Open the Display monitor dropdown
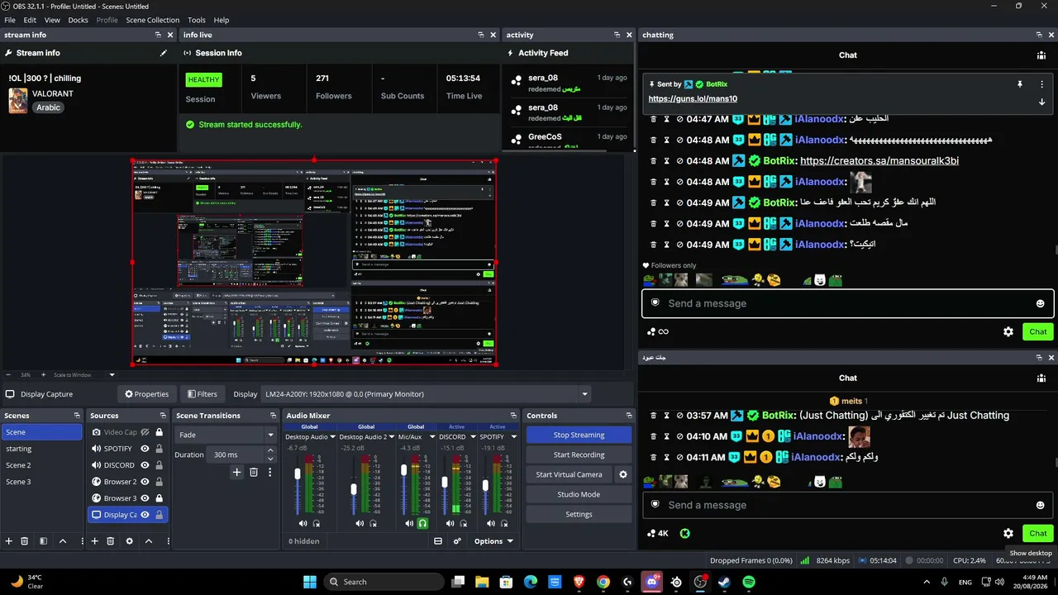1058x595 pixels. pyautogui.click(x=585, y=394)
